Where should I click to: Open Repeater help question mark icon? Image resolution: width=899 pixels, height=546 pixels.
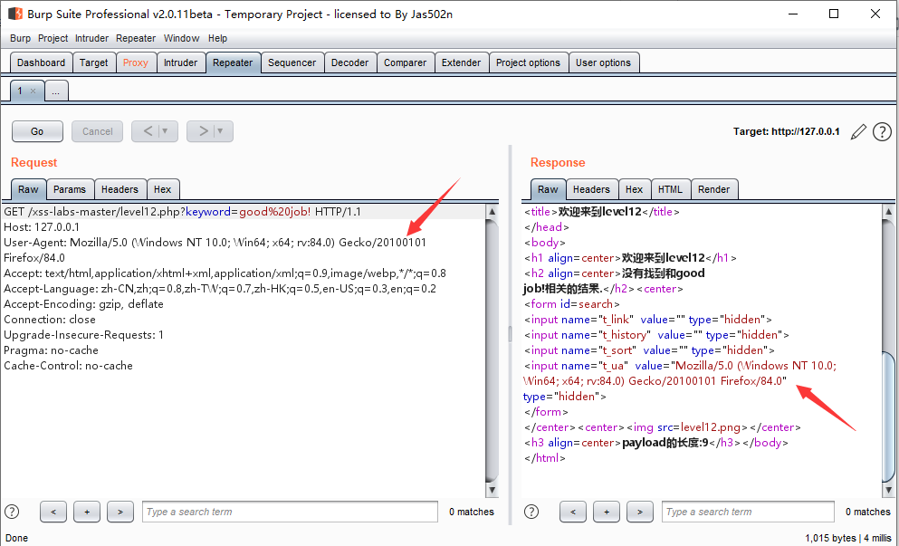pos(882,132)
